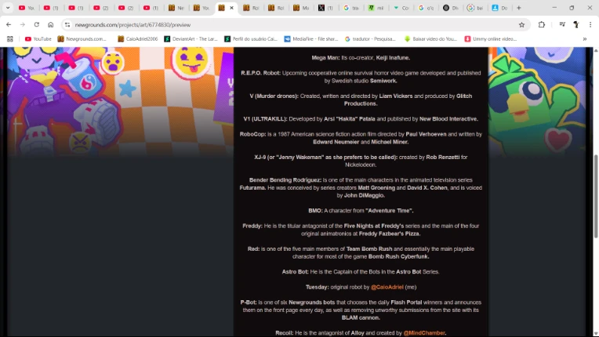Open the Ummy online video bookmark

[491, 39]
